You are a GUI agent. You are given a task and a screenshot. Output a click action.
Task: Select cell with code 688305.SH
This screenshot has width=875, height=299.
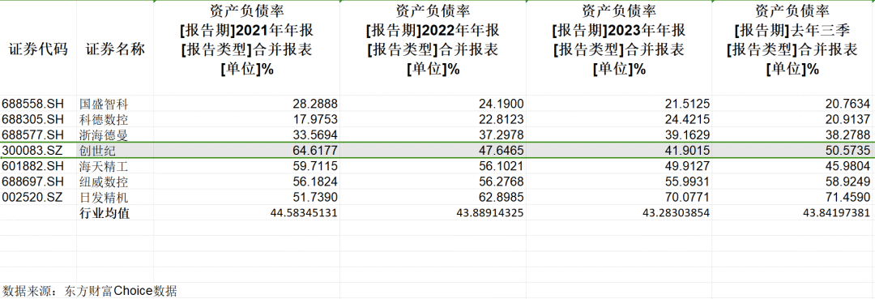[39, 118]
